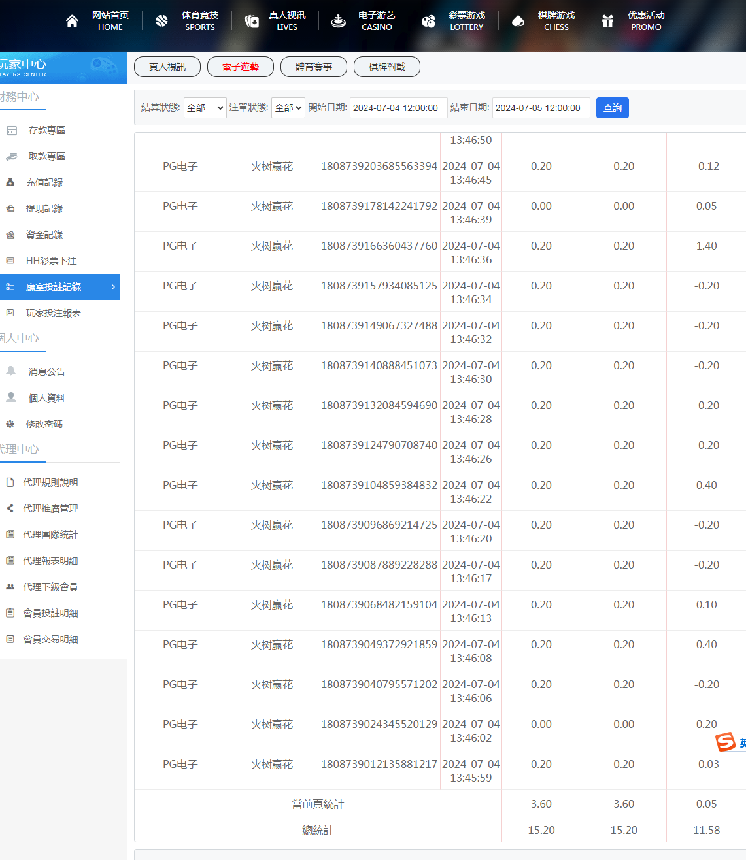Switch to the 棋牌對戰 tab
Image resolution: width=746 pixels, height=860 pixels.
point(387,67)
